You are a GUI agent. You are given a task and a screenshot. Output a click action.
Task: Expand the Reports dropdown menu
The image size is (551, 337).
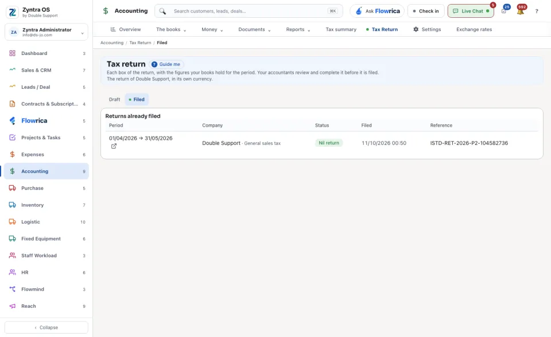tap(298, 29)
